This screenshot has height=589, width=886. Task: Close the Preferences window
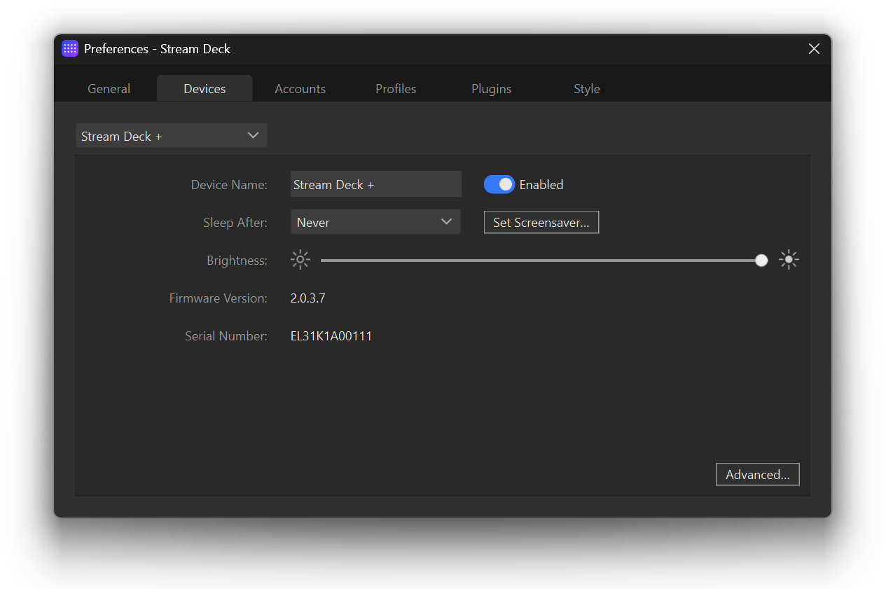(814, 49)
